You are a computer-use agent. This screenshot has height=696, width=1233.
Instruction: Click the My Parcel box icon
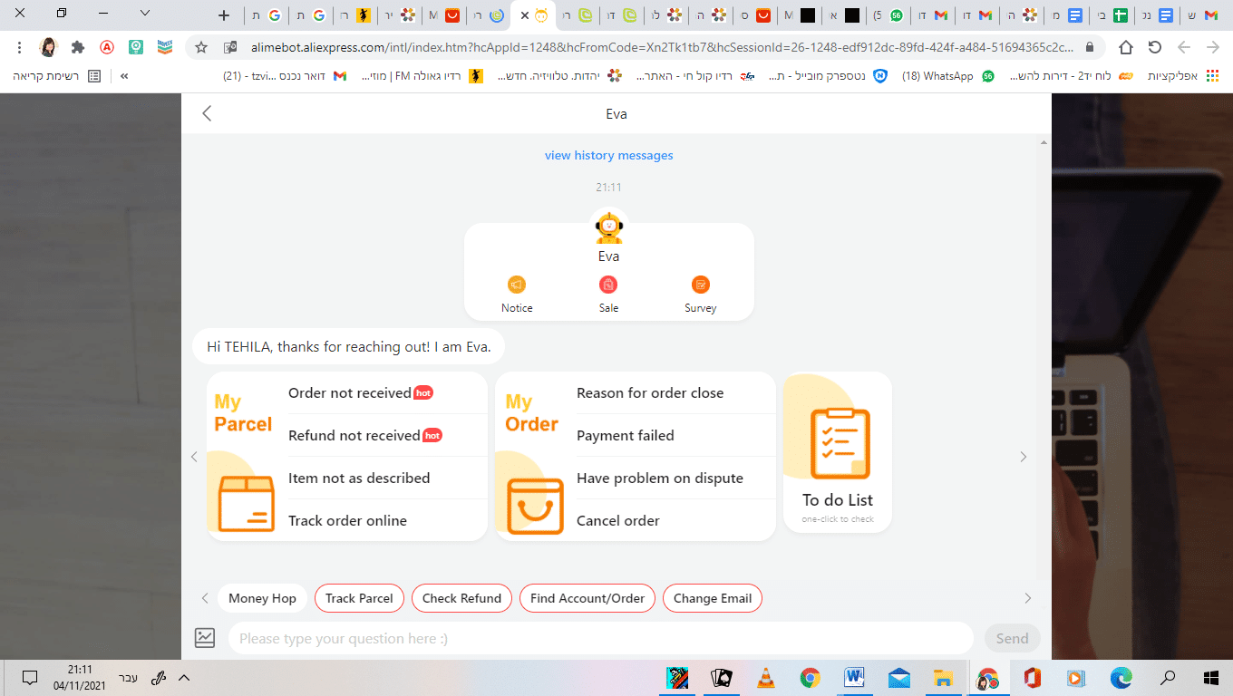(246, 504)
